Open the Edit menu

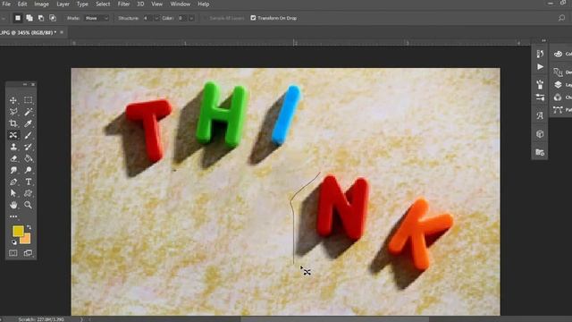[22, 4]
